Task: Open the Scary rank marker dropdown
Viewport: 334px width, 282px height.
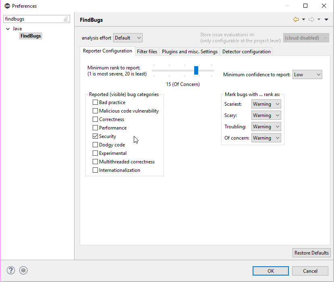Action: (x=266, y=115)
